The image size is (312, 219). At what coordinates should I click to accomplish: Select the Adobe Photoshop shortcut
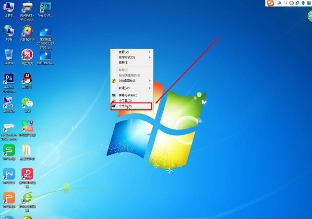(x=9, y=83)
